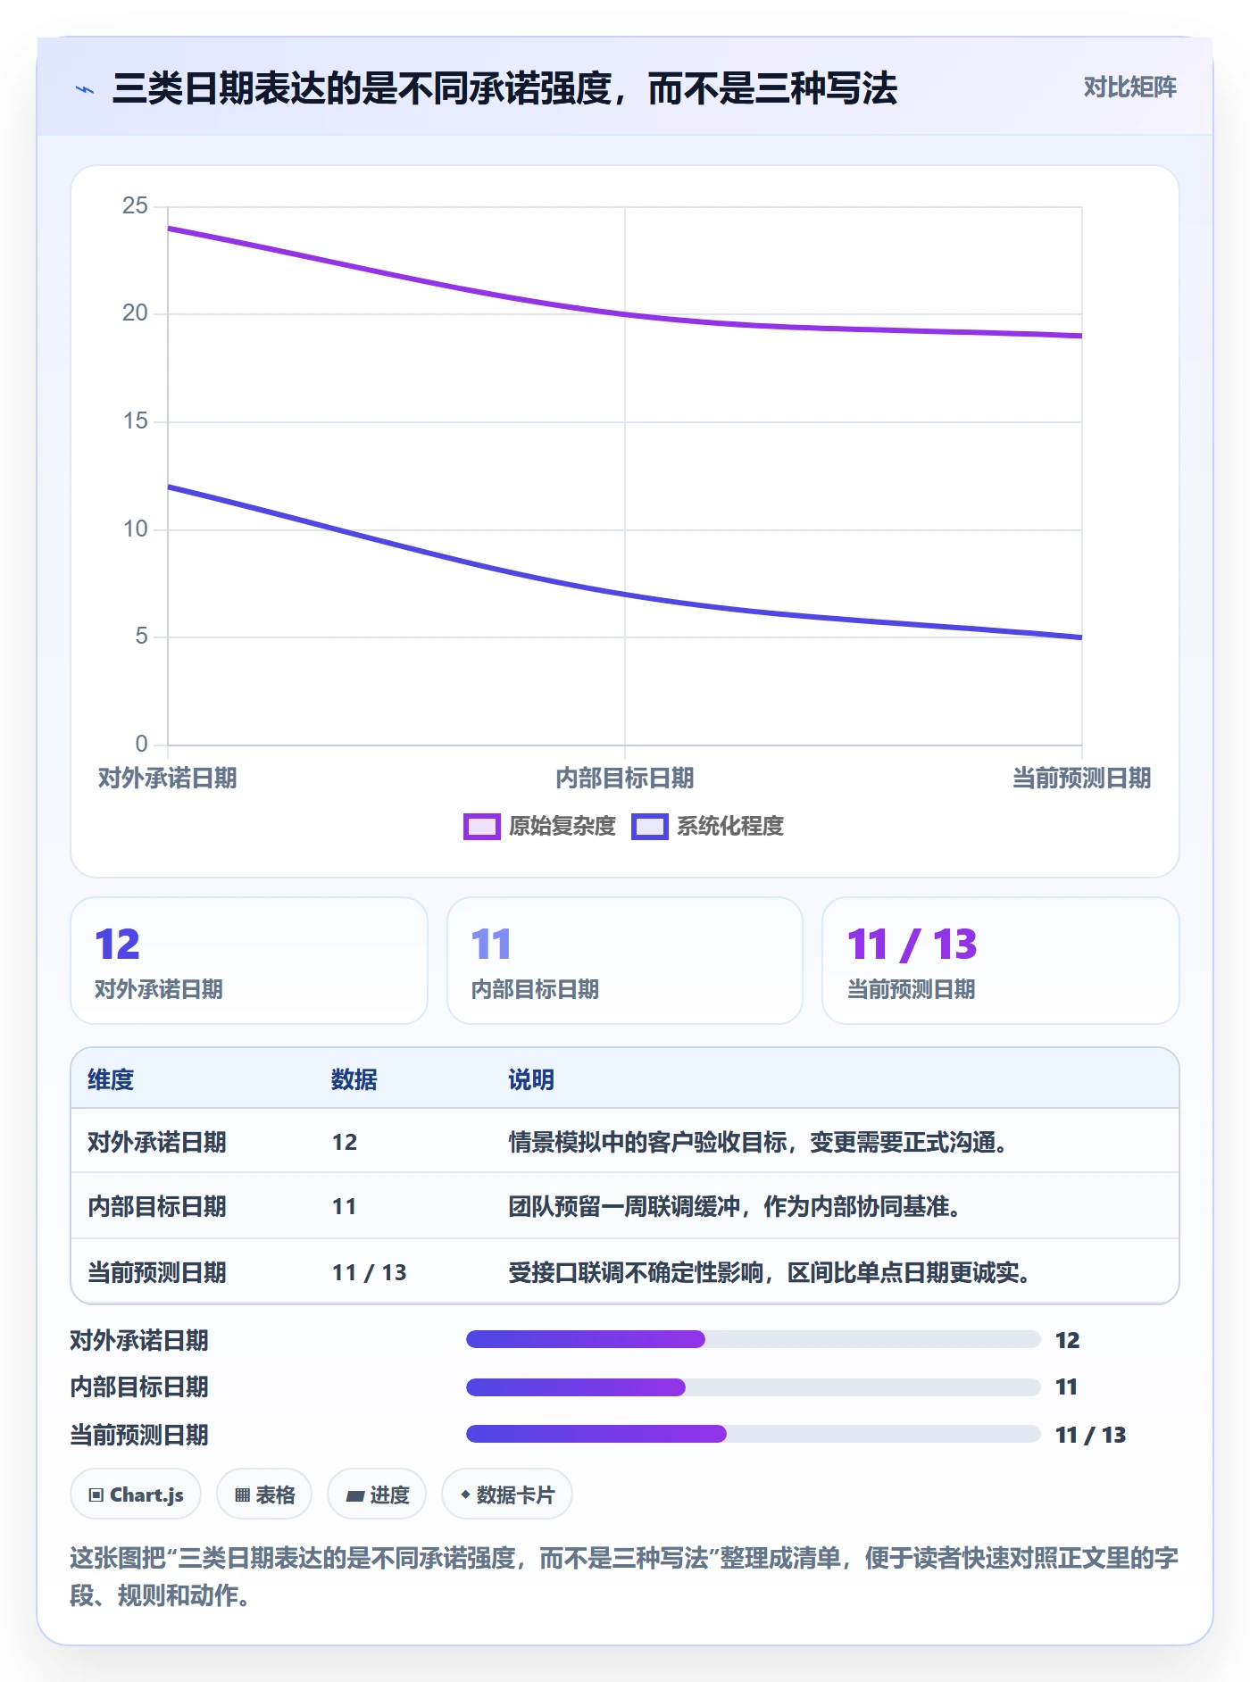This screenshot has width=1250, height=1682.
Task: Select the 数据卡片 tag chip
Action: pos(507,1495)
